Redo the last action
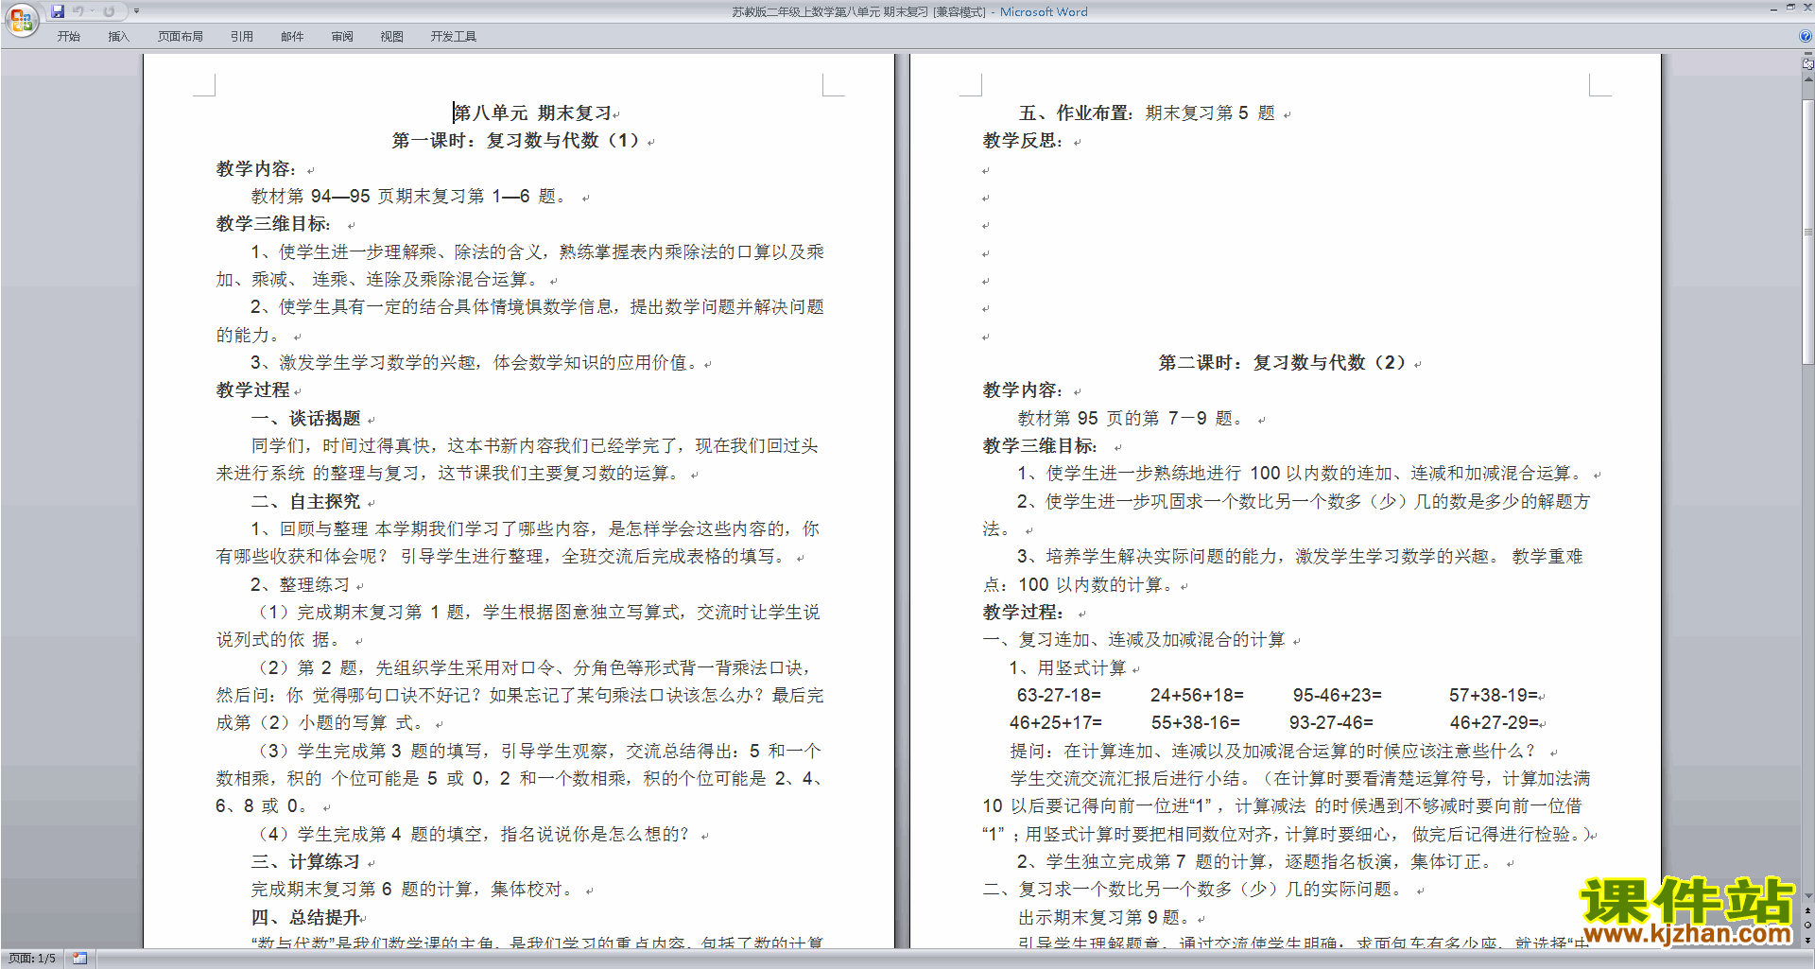Screen dimensions: 1815x969 coord(109,11)
